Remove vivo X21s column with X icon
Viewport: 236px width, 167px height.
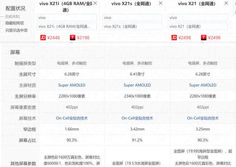[x=160, y=3]
